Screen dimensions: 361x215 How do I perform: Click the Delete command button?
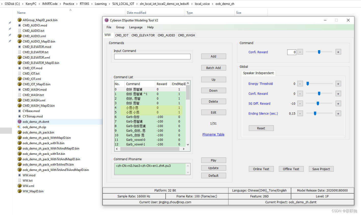(213, 102)
